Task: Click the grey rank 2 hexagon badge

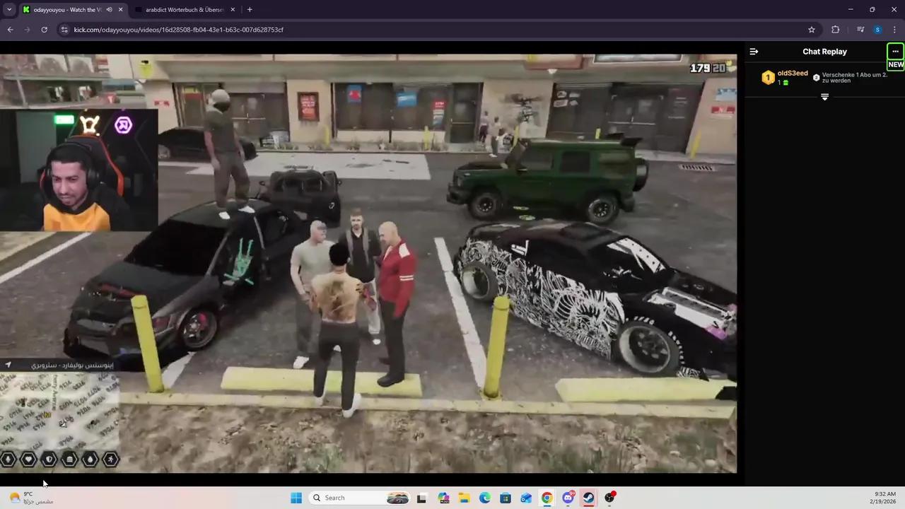Action: pyautogui.click(x=816, y=78)
